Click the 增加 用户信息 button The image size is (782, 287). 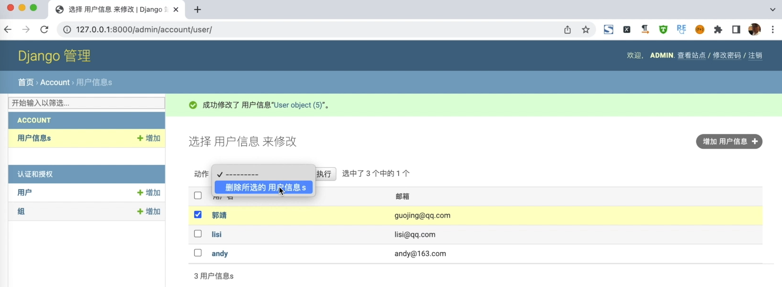point(729,142)
